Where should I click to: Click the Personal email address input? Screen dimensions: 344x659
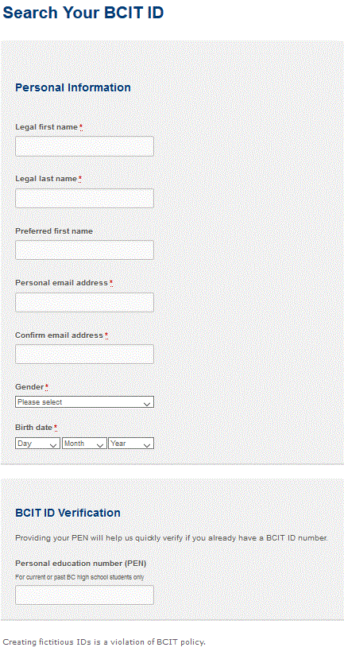pos(84,302)
